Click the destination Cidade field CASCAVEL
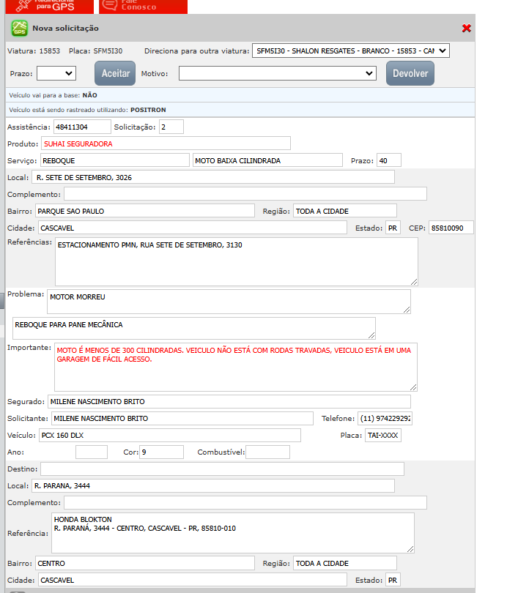The height and width of the screenshot is (593, 518). pos(193,580)
